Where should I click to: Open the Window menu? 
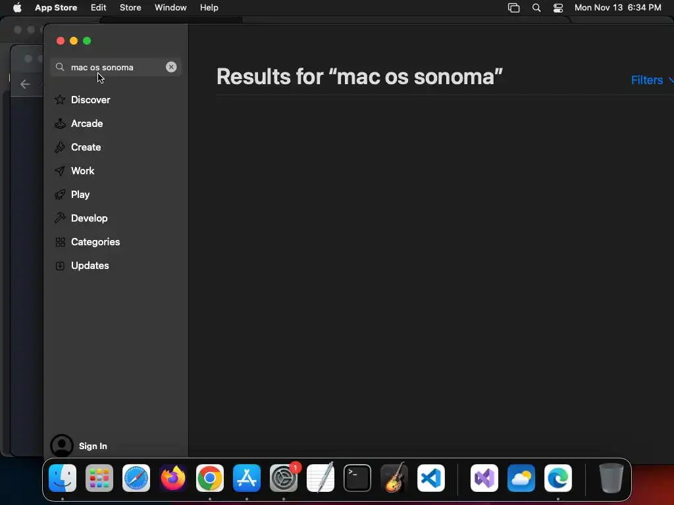pyautogui.click(x=170, y=7)
